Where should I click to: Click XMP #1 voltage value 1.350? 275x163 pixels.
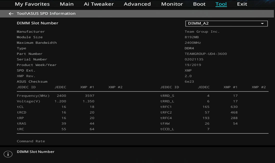(x=88, y=102)
